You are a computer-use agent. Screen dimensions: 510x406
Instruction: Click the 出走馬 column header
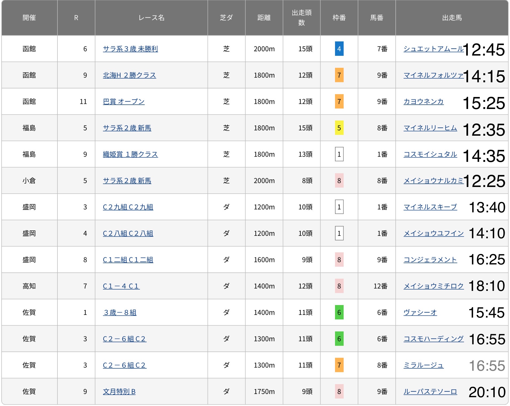click(x=452, y=18)
